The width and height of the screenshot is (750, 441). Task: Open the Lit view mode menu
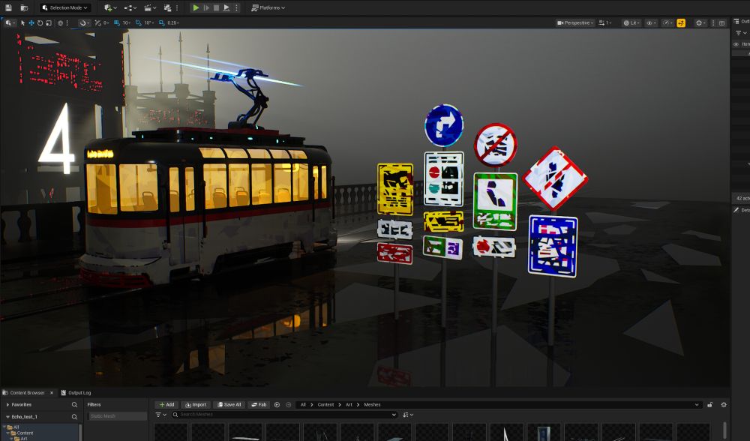click(631, 23)
